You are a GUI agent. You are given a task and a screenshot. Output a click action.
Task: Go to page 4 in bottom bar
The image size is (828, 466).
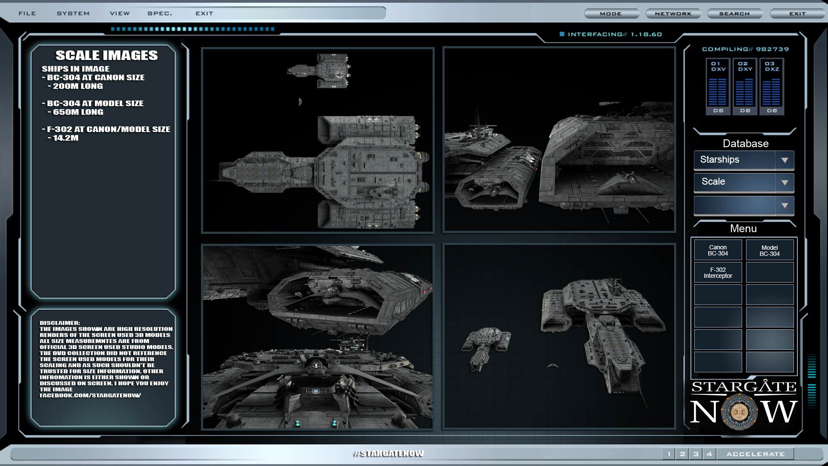coord(709,454)
